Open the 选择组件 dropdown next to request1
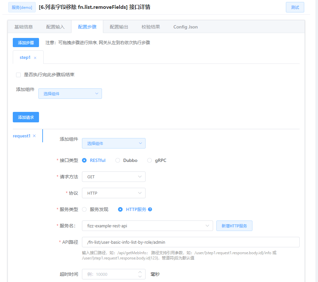Screen dimensions: 318x282 (113, 143)
